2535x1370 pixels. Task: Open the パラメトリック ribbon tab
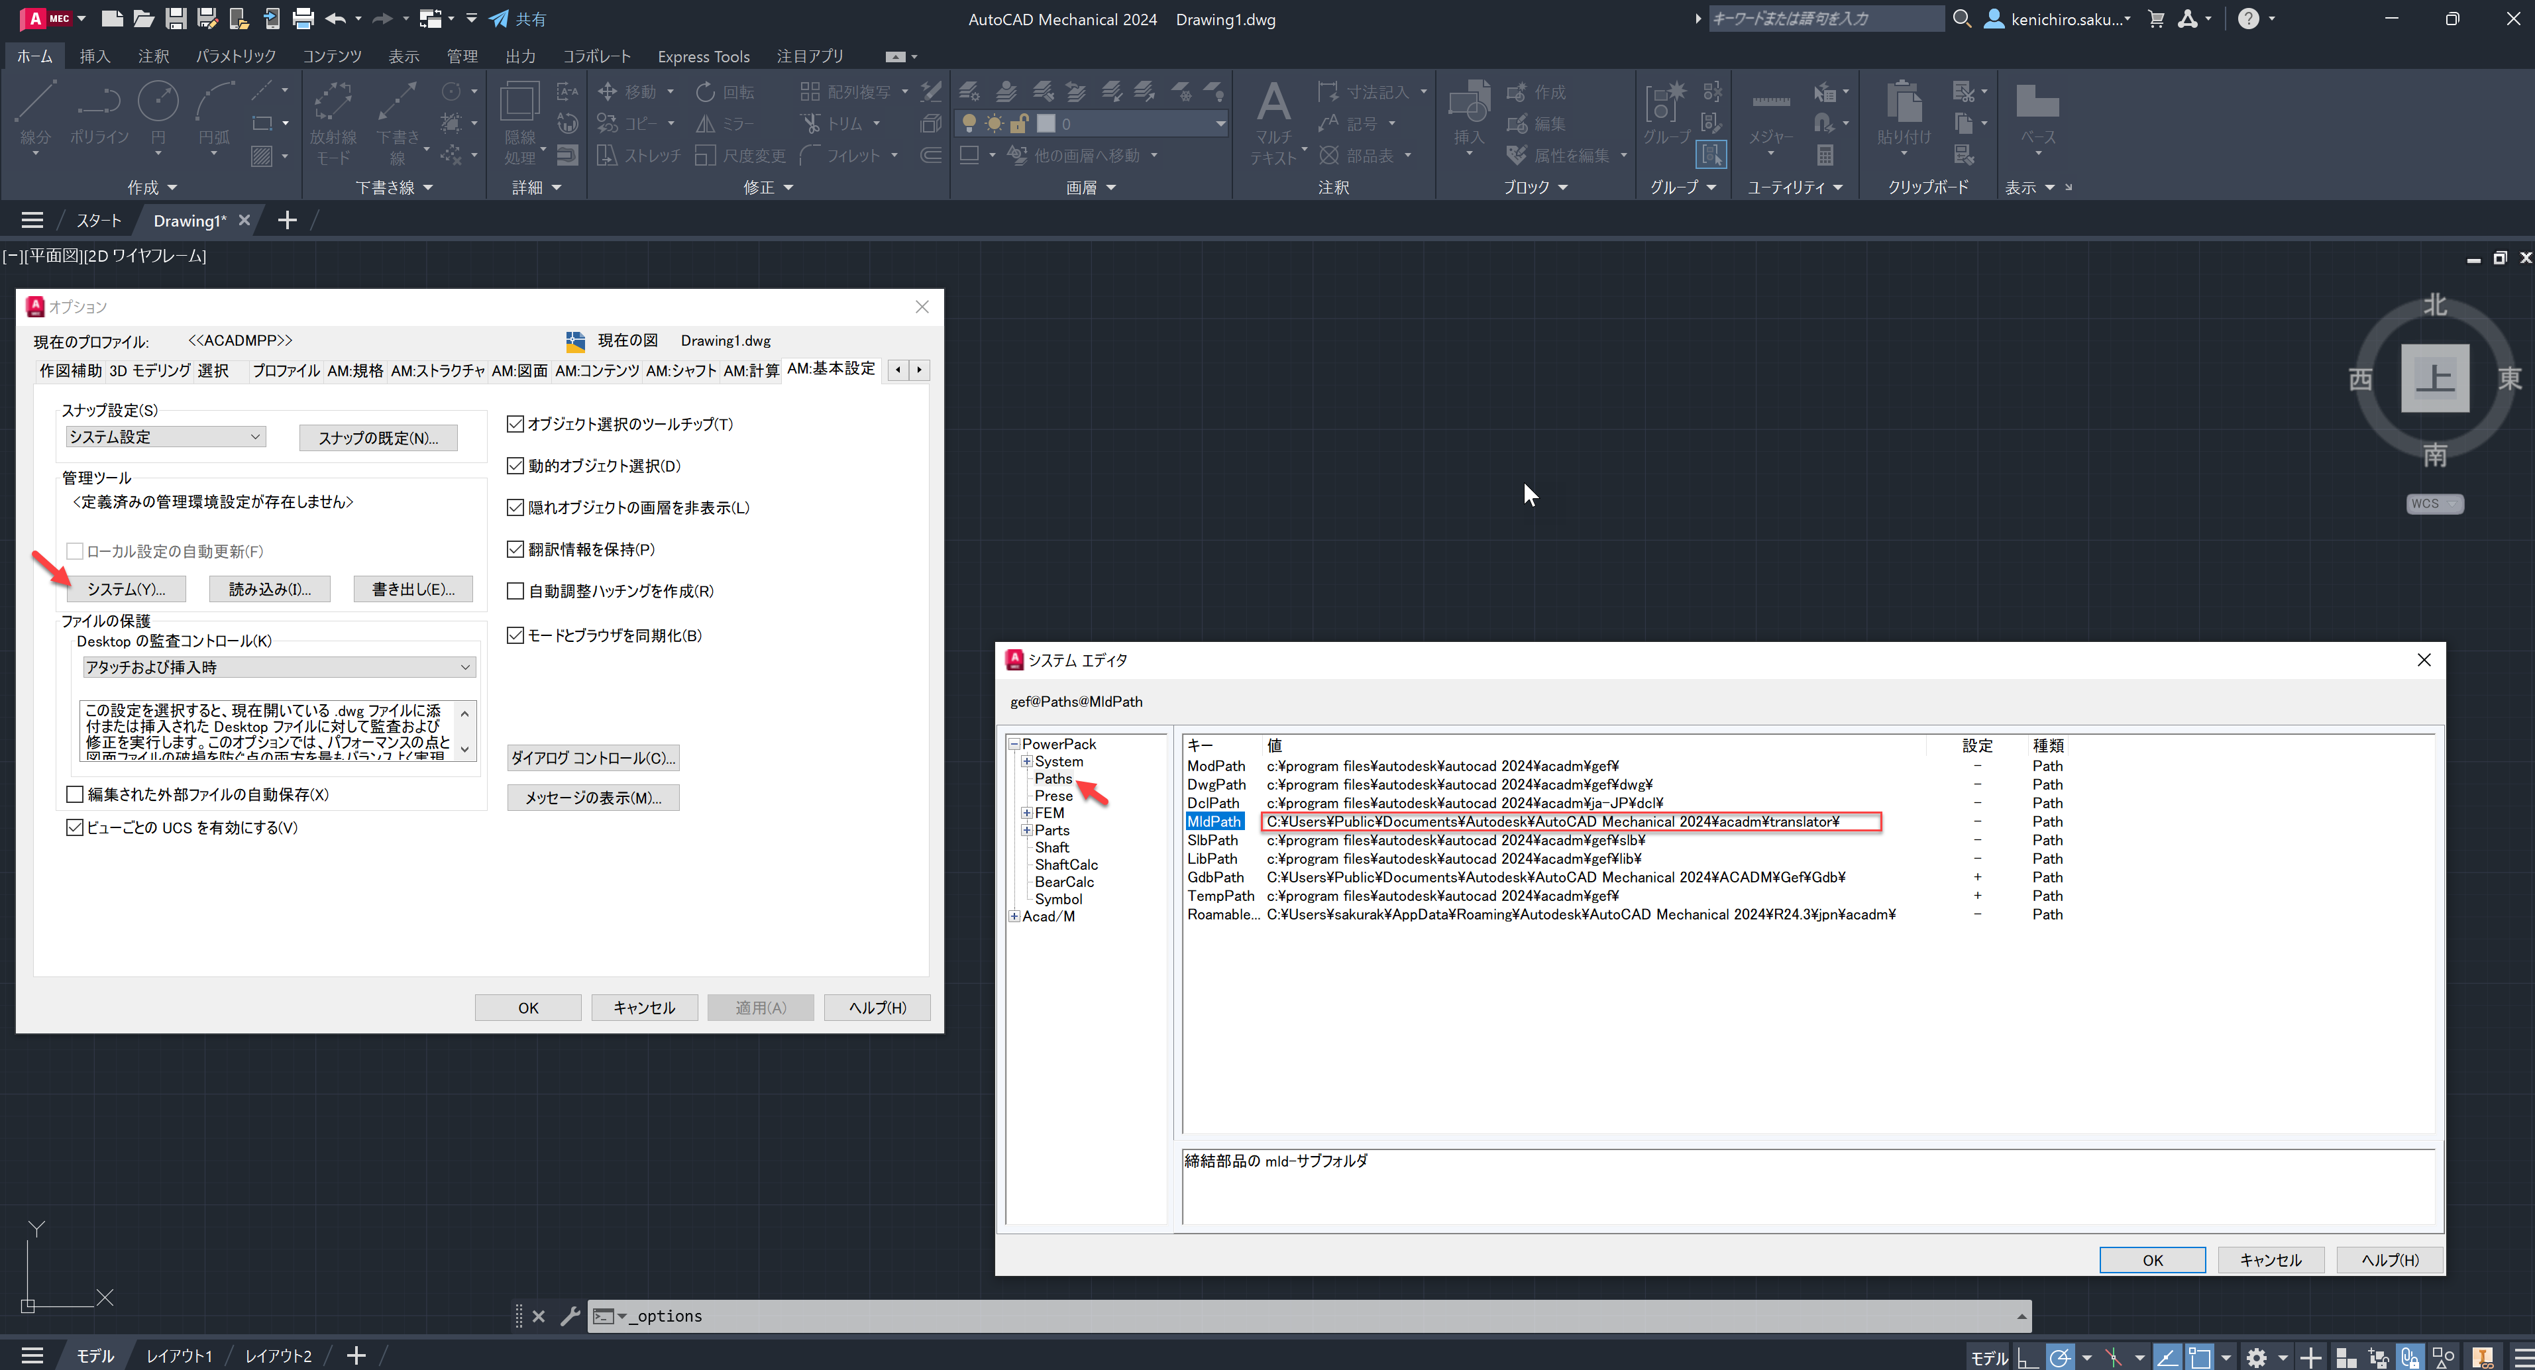pyautogui.click(x=235, y=56)
